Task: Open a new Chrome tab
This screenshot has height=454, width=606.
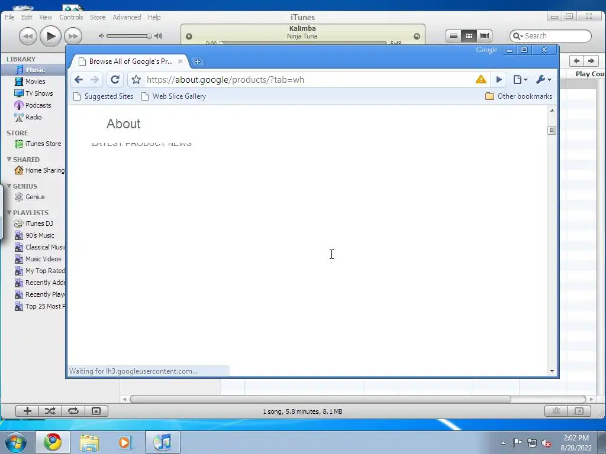Action: [198, 61]
